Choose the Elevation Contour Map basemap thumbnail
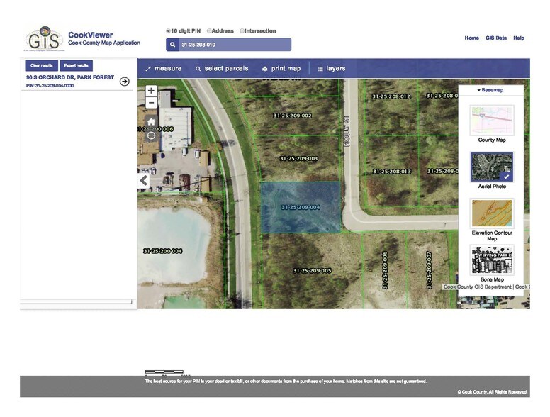 pyautogui.click(x=492, y=213)
